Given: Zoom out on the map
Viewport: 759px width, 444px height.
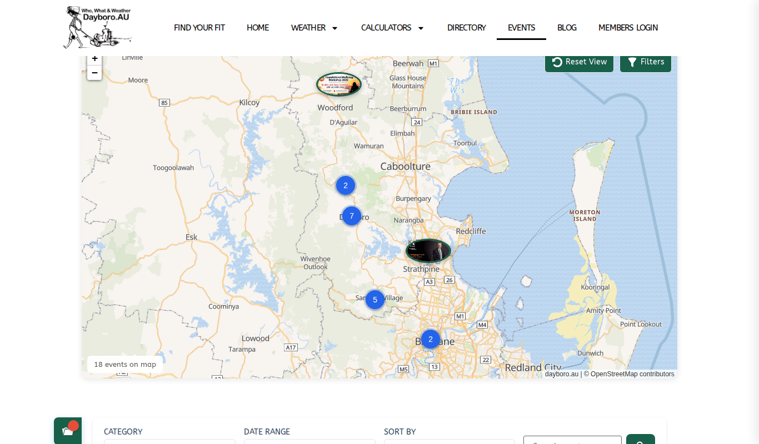Looking at the screenshot, I should pyautogui.click(x=94, y=73).
